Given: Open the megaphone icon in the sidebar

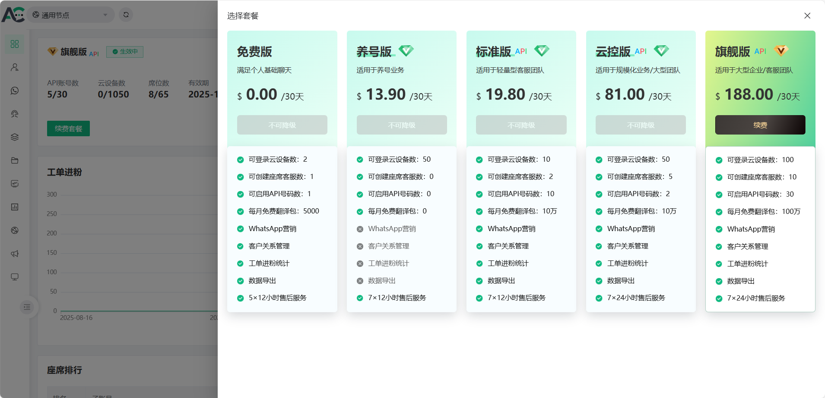Looking at the screenshot, I should (x=15, y=254).
